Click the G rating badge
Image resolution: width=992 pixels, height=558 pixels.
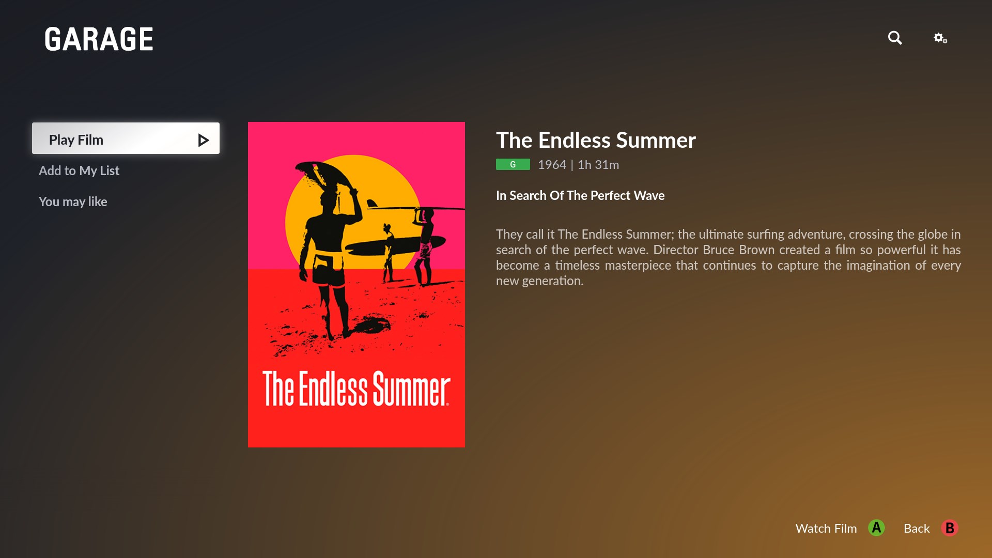click(x=513, y=164)
